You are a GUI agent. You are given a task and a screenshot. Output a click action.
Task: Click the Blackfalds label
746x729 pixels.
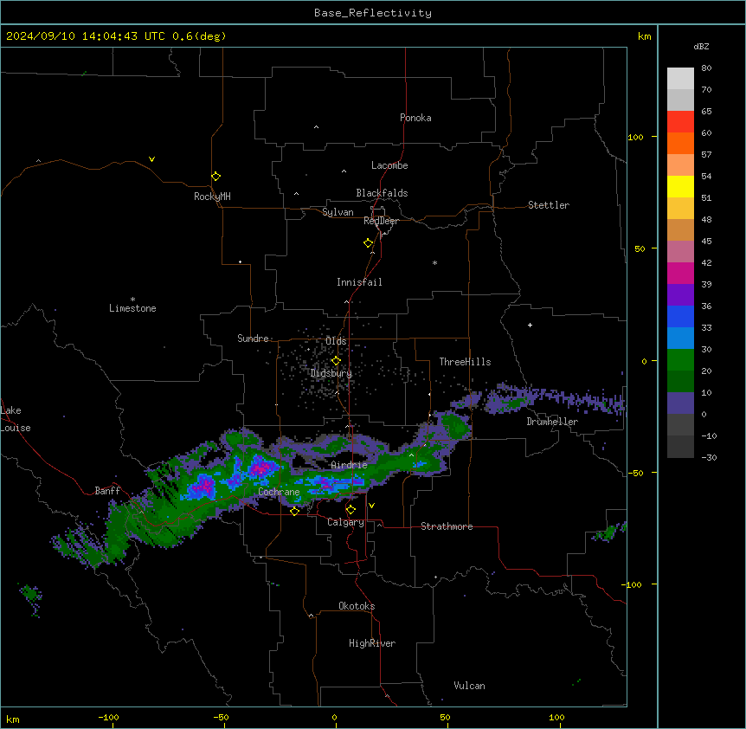click(382, 193)
